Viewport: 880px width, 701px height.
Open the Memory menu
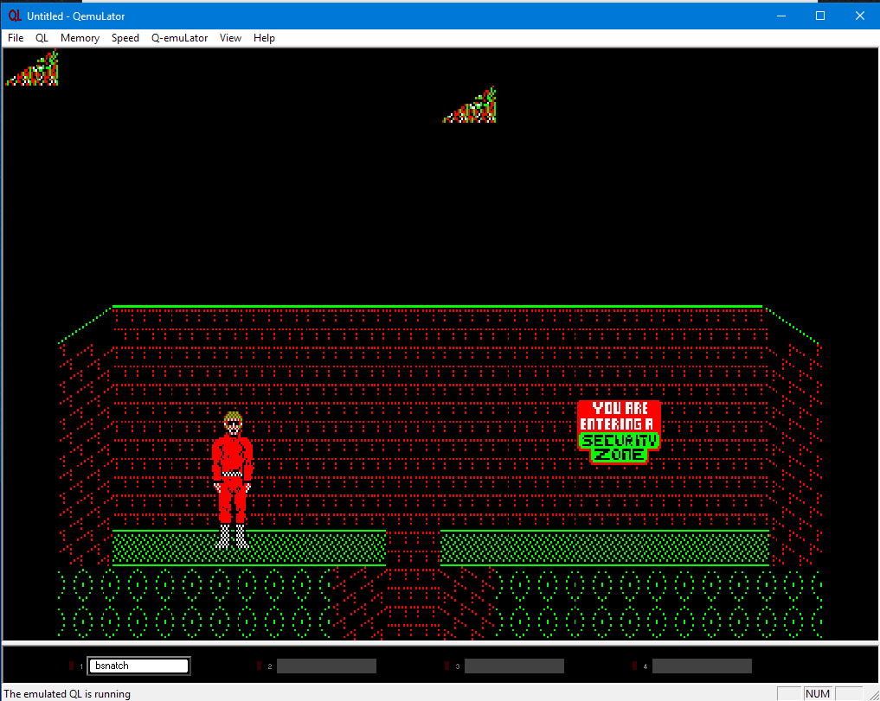[x=80, y=37]
